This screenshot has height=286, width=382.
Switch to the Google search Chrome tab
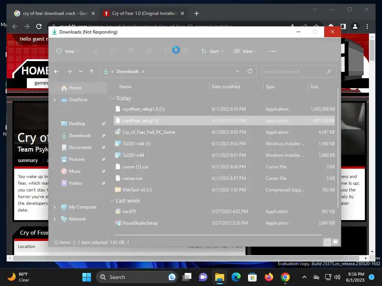(x=54, y=13)
